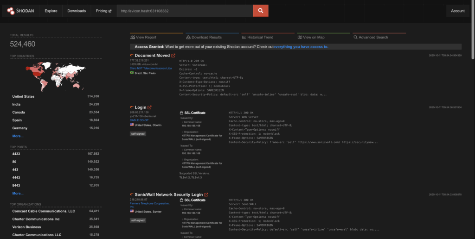The width and height of the screenshot is (475, 239).
Task: Click the Shodan logo in the header
Action: coord(20,11)
